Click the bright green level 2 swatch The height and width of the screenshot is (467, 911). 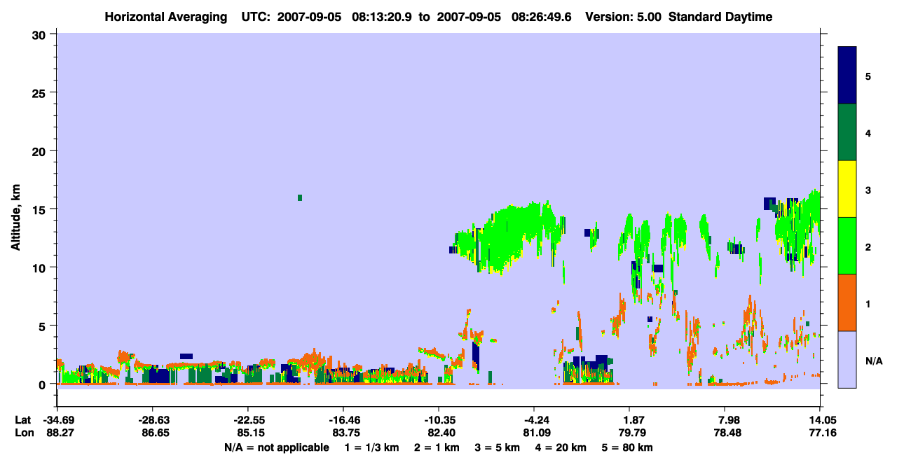click(x=847, y=246)
